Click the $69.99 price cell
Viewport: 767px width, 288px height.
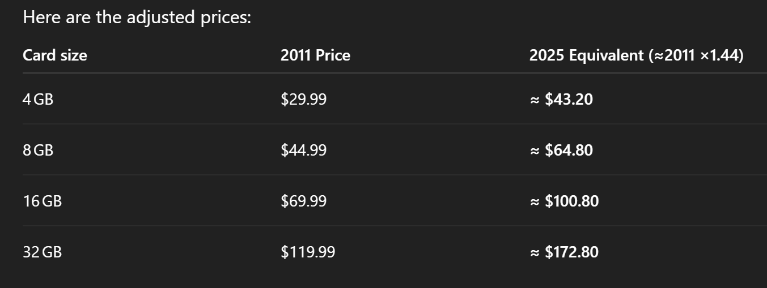(x=303, y=201)
